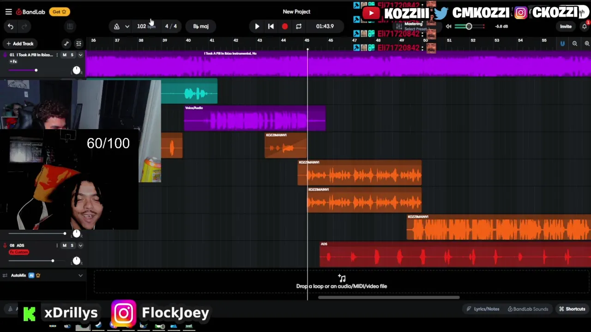This screenshot has width=591, height=332.
Task: Open the 4 / 4 time signature selector
Action: click(x=171, y=26)
